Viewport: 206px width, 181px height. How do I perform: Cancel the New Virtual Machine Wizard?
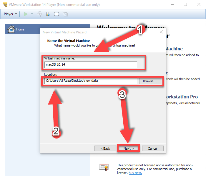pyautogui.click(x=152, y=148)
